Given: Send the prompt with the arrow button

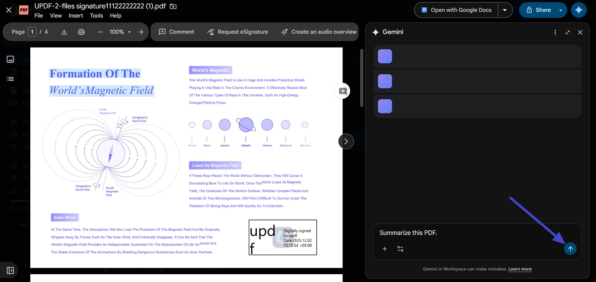Looking at the screenshot, I should (x=570, y=249).
